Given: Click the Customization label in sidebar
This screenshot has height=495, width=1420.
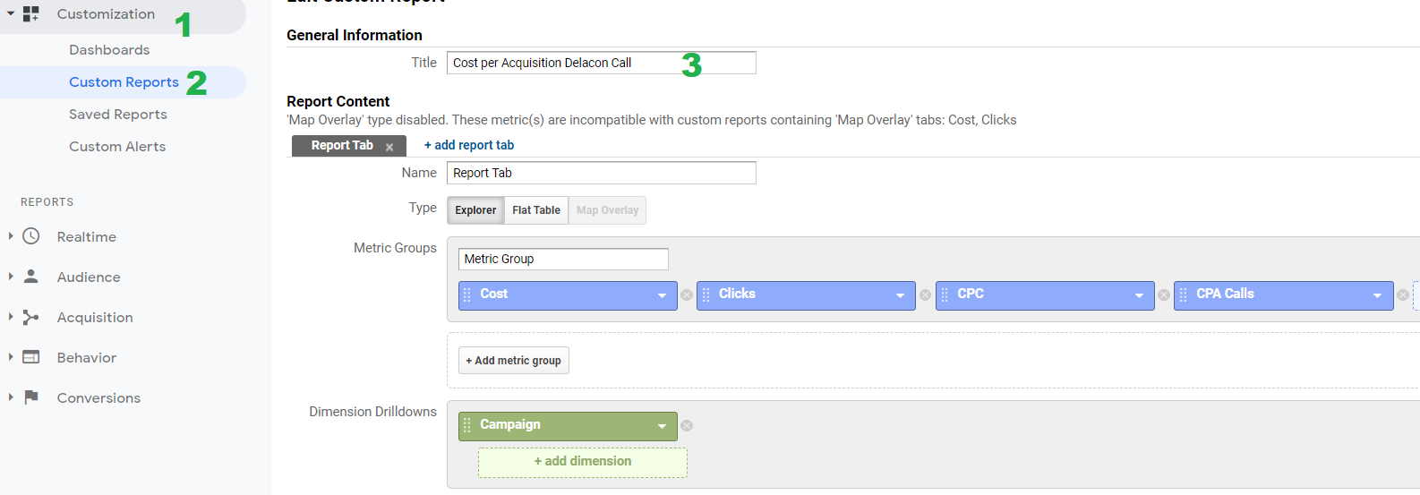Looking at the screenshot, I should pos(106,13).
